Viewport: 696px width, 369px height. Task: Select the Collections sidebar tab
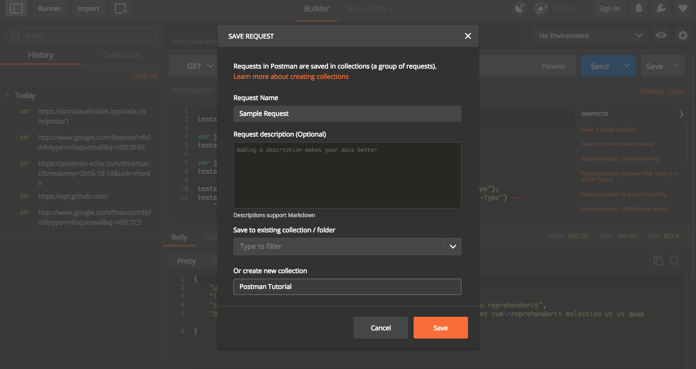[122, 55]
